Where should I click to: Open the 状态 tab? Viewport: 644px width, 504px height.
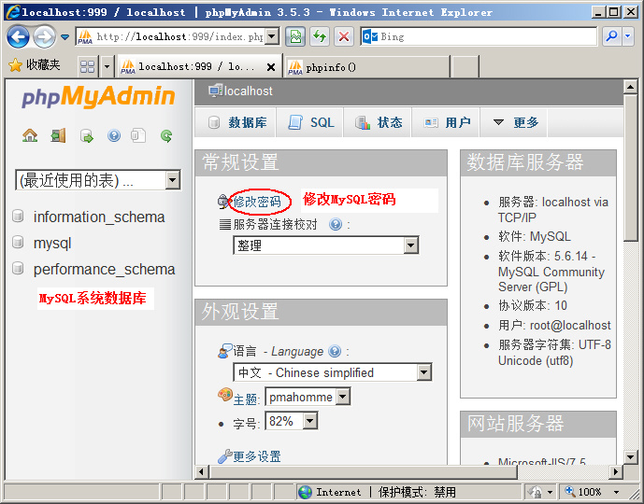point(378,122)
